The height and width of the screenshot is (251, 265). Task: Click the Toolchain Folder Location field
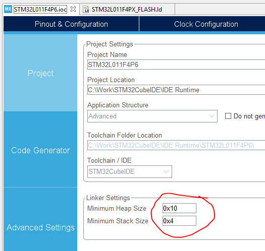click(176, 145)
